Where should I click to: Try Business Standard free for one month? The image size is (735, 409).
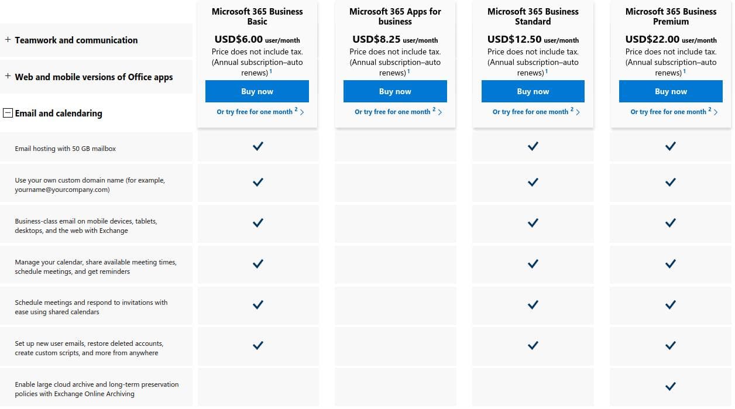tap(535, 111)
